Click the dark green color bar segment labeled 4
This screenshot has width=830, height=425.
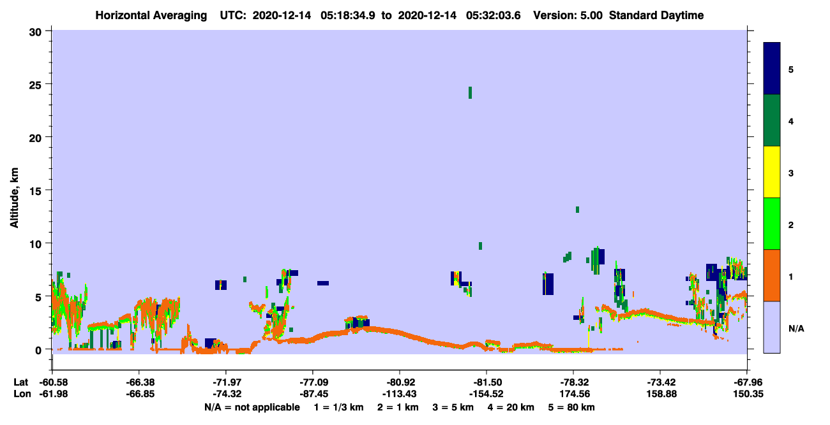772,120
